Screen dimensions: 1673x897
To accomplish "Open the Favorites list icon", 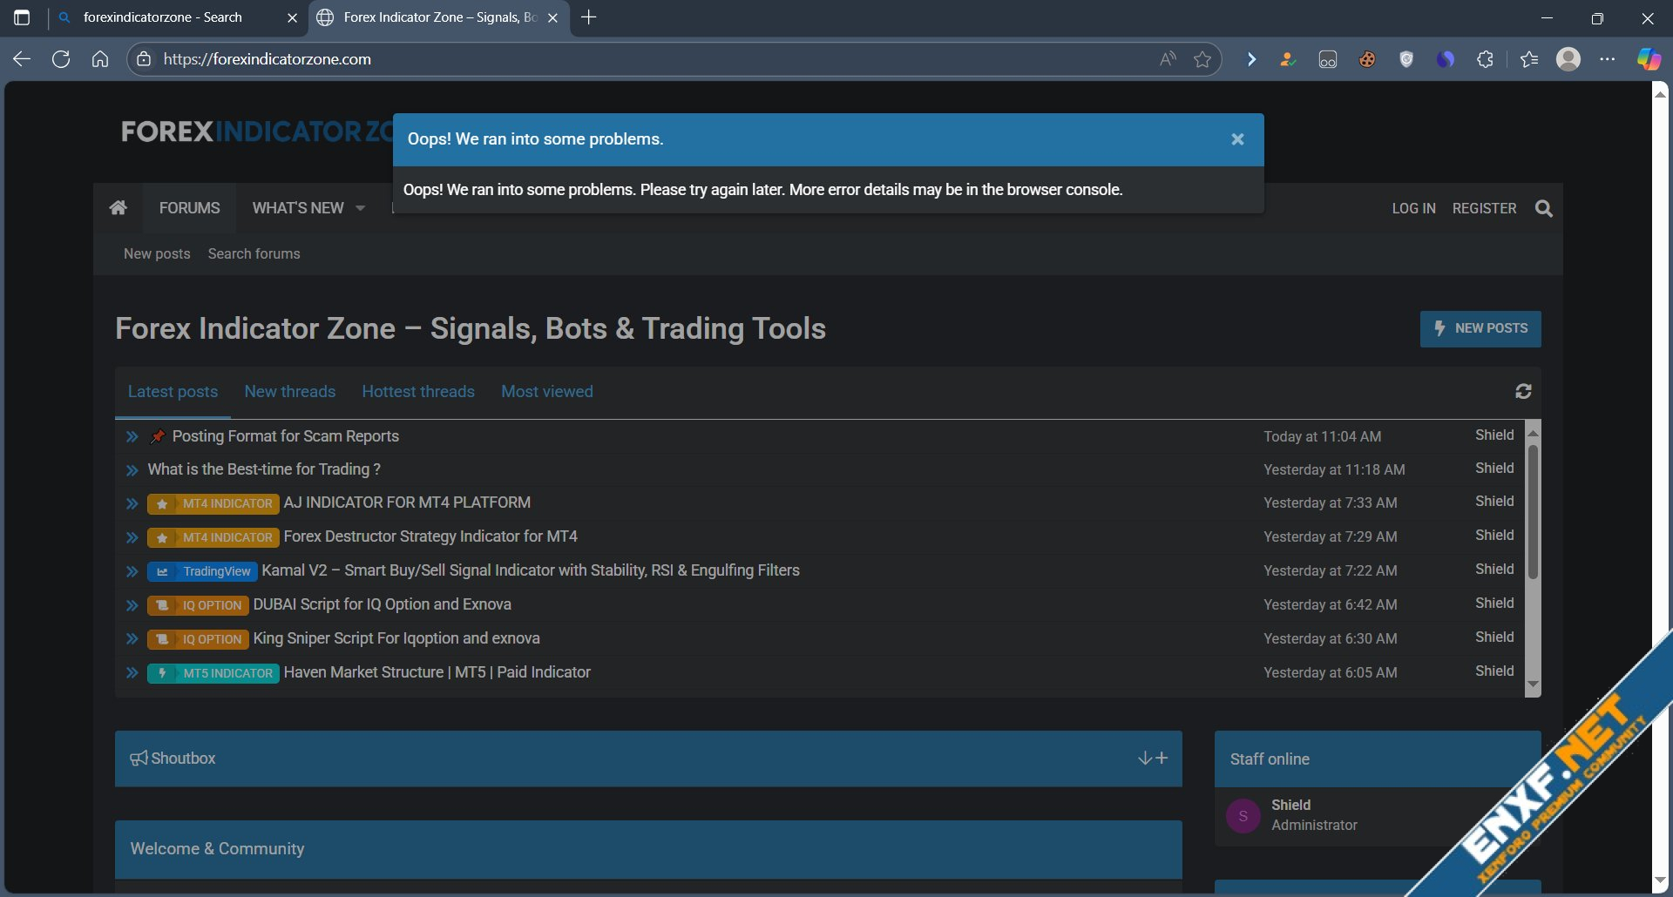I will pyautogui.click(x=1528, y=59).
